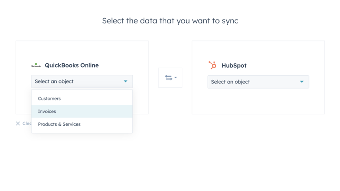Click the blue caret in HubSpot dropdown

click(x=301, y=82)
